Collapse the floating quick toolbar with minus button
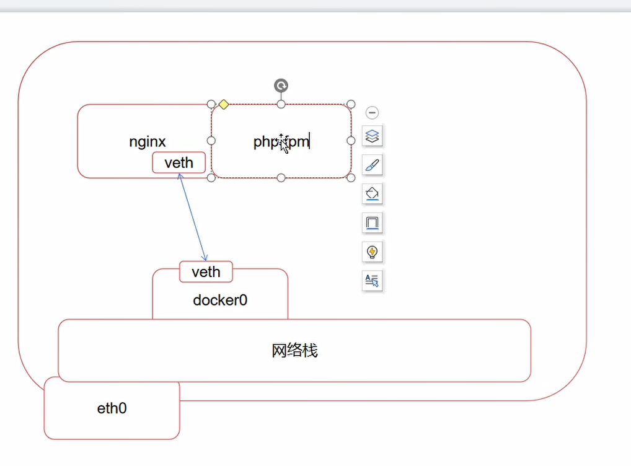This screenshot has height=466, width=631. pos(372,113)
